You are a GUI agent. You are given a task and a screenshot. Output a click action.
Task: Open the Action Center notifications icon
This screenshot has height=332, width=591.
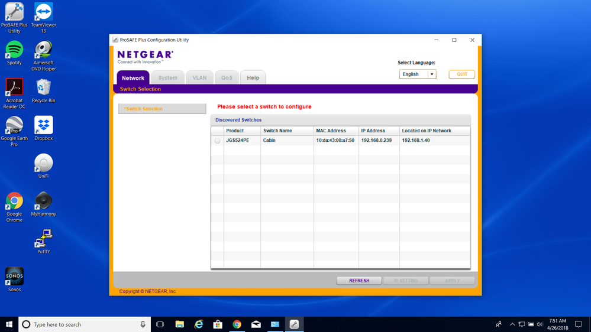tap(579, 324)
